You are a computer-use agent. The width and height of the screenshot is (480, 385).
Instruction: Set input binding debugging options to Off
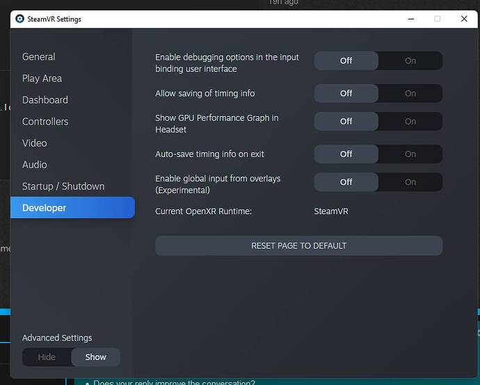click(x=346, y=60)
